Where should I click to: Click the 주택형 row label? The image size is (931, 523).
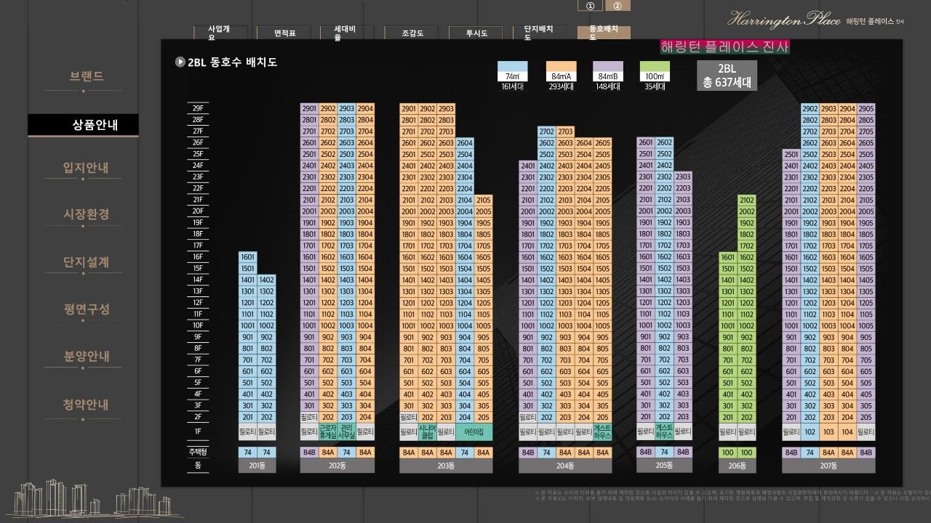point(197,452)
